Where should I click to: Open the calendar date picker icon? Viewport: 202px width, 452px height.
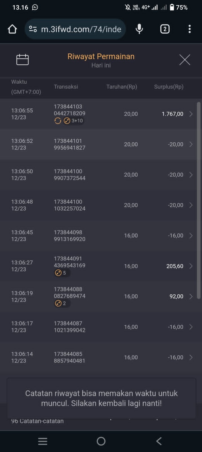(23, 60)
